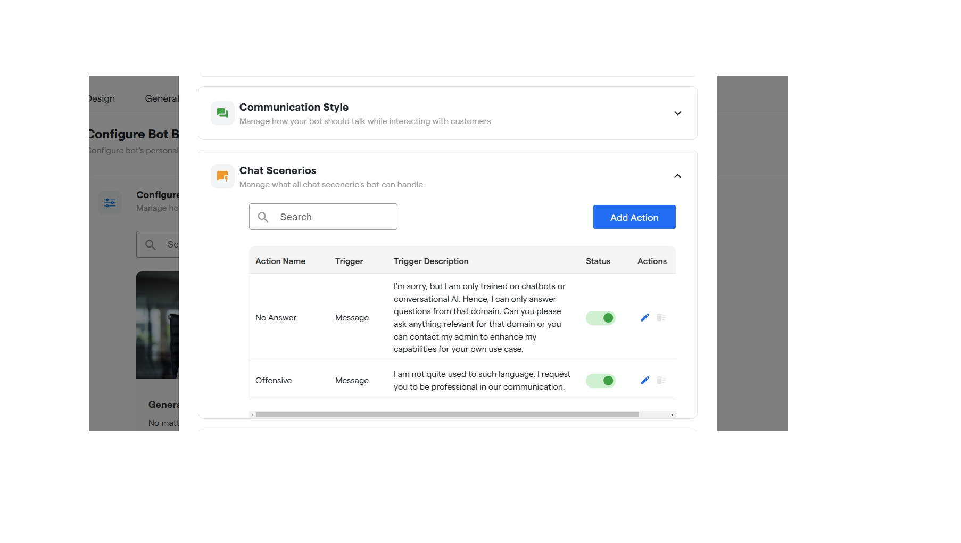
Task: Toggle the Offensive status switch
Action: pyautogui.click(x=601, y=381)
